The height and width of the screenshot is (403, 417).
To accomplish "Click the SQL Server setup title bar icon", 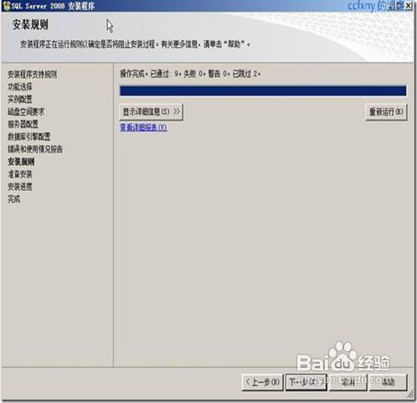I will (6, 6).
